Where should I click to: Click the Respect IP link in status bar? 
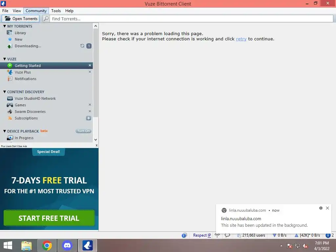tap(202, 235)
